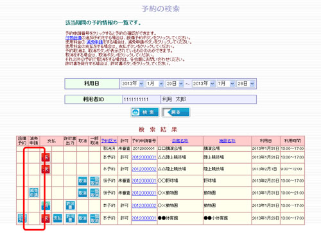Screen dimensions: 321x233
Task: Open the start year 2013年 dropdown
Action: click(x=132, y=84)
